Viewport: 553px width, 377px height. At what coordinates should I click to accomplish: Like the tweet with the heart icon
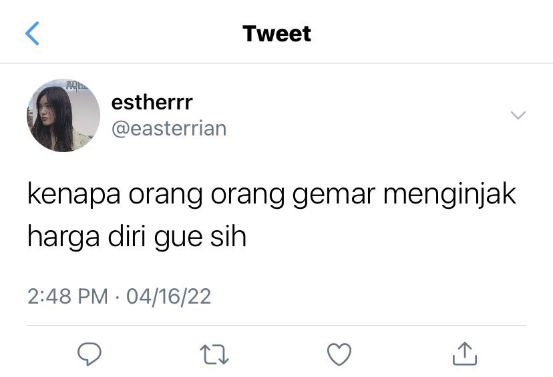click(339, 354)
